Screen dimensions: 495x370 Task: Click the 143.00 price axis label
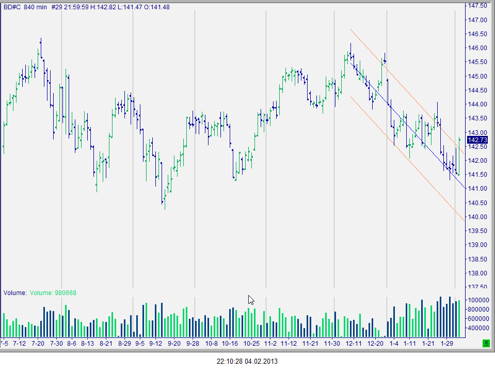477,132
